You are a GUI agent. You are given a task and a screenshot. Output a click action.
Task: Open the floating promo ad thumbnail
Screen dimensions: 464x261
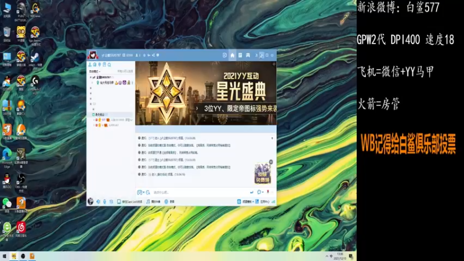(x=263, y=173)
